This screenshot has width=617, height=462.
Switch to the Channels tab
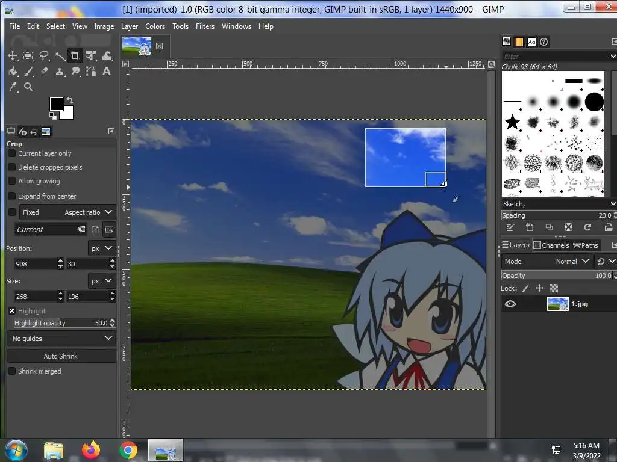click(x=551, y=245)
